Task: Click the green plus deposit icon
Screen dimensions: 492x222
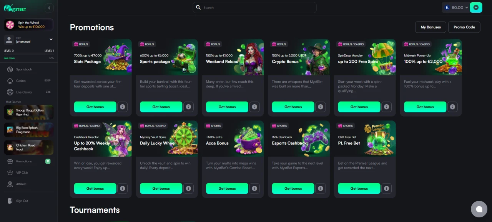Action: 476,7
